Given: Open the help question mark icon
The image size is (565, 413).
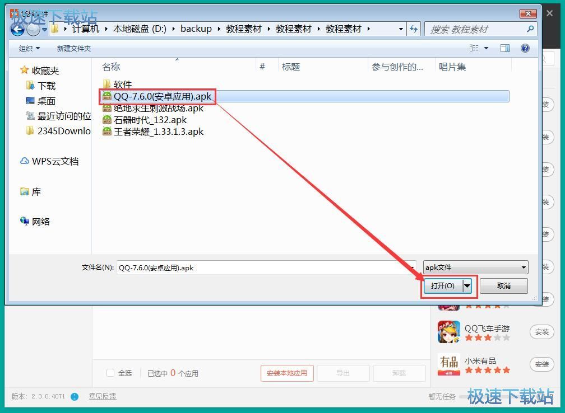Looking at the screenshot, I should [x=525, y=48].
